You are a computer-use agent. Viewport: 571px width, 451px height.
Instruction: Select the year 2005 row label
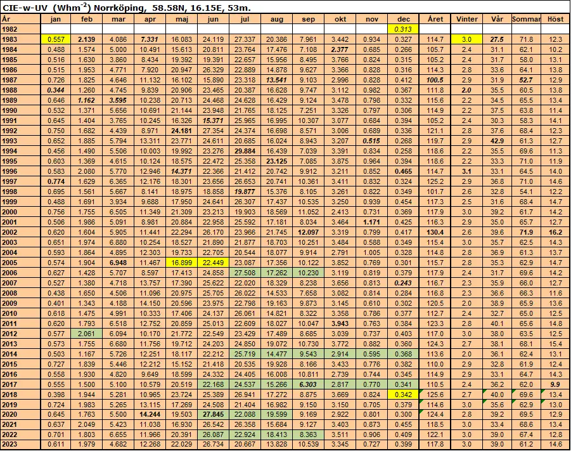point(10,262)
